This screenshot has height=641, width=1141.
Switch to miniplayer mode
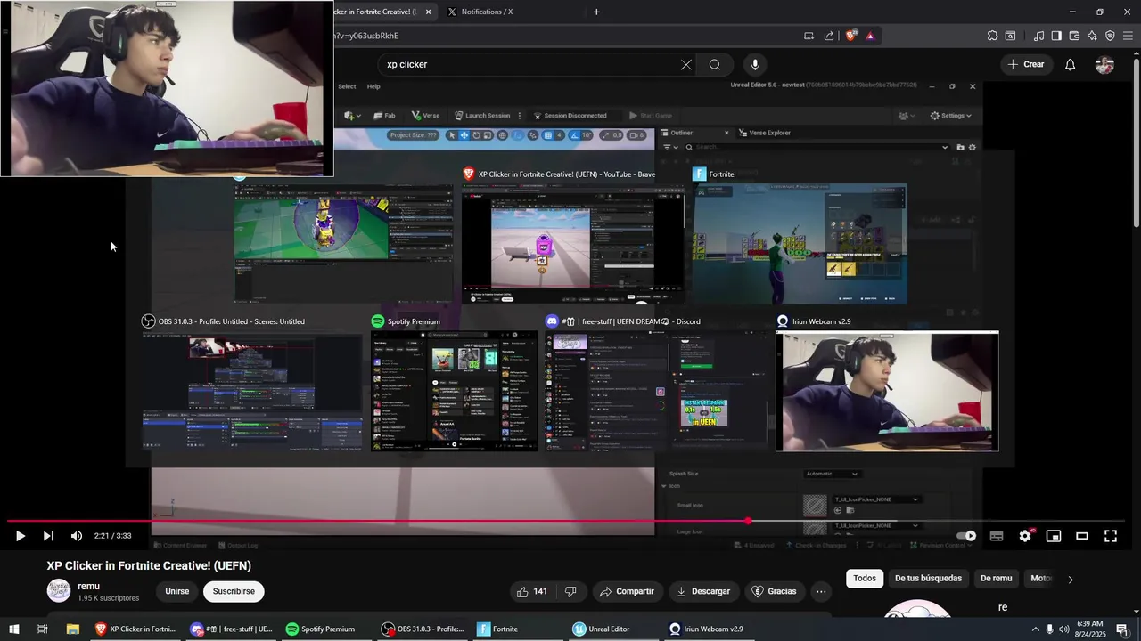[1054, 536]
